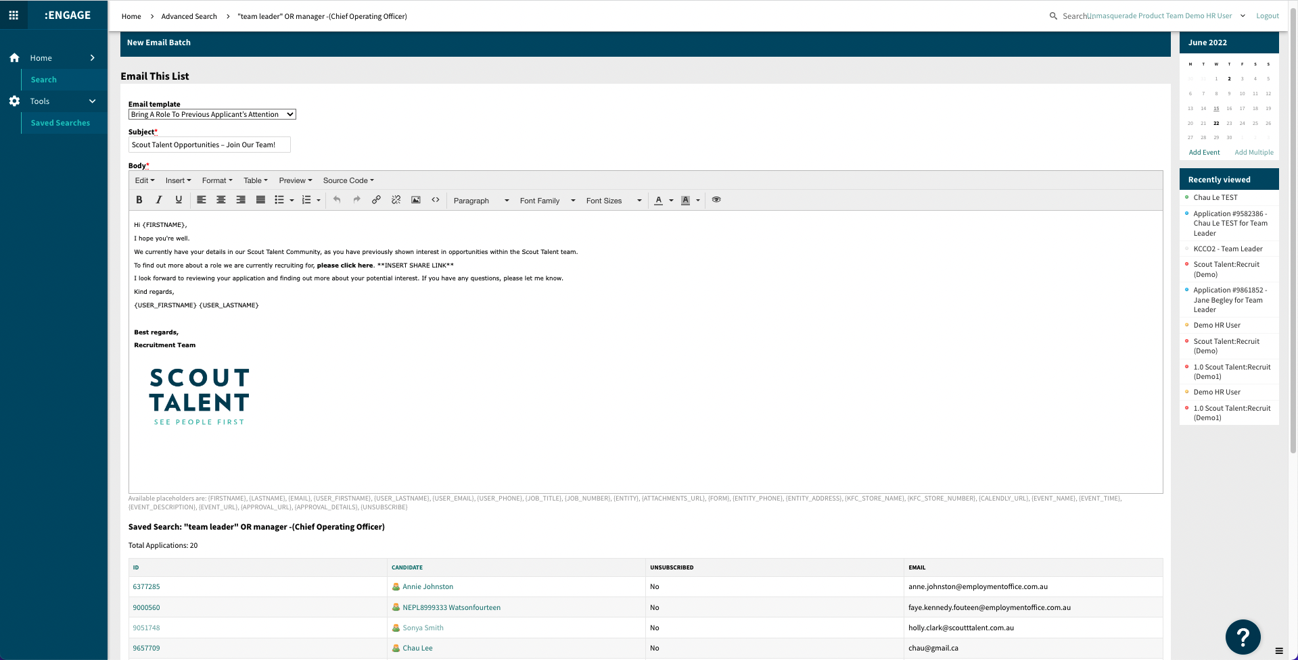Collapse the Tools section in the sidebar
This screenshot has height=660, width=1298.
coord(93,101)
